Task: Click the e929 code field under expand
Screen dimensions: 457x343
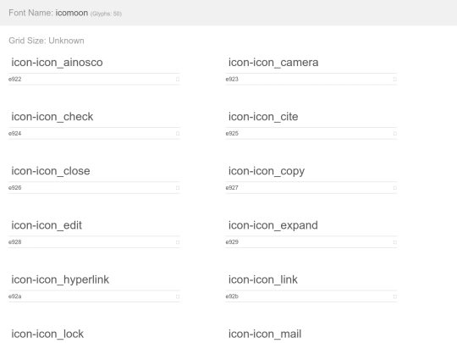Action: (308, 242)
